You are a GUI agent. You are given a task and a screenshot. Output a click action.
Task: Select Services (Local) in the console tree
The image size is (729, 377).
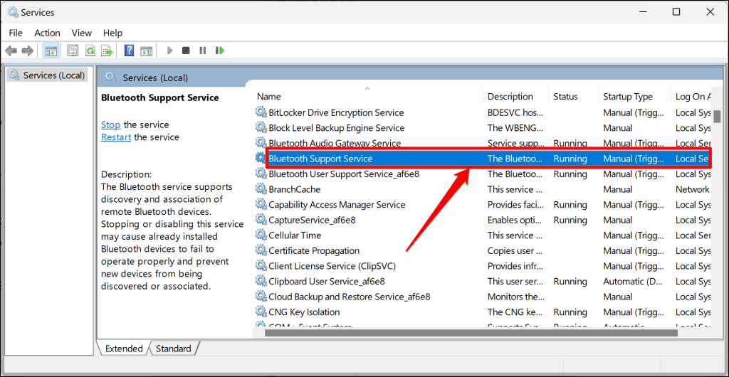[x=48, y=75]
